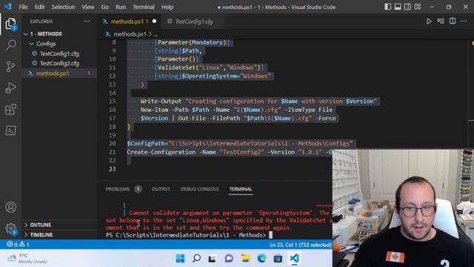Toggle Secondary Side Bar layout icon
Image resolution: width=474 pixels, height=267 pixels.
point(407,7)
